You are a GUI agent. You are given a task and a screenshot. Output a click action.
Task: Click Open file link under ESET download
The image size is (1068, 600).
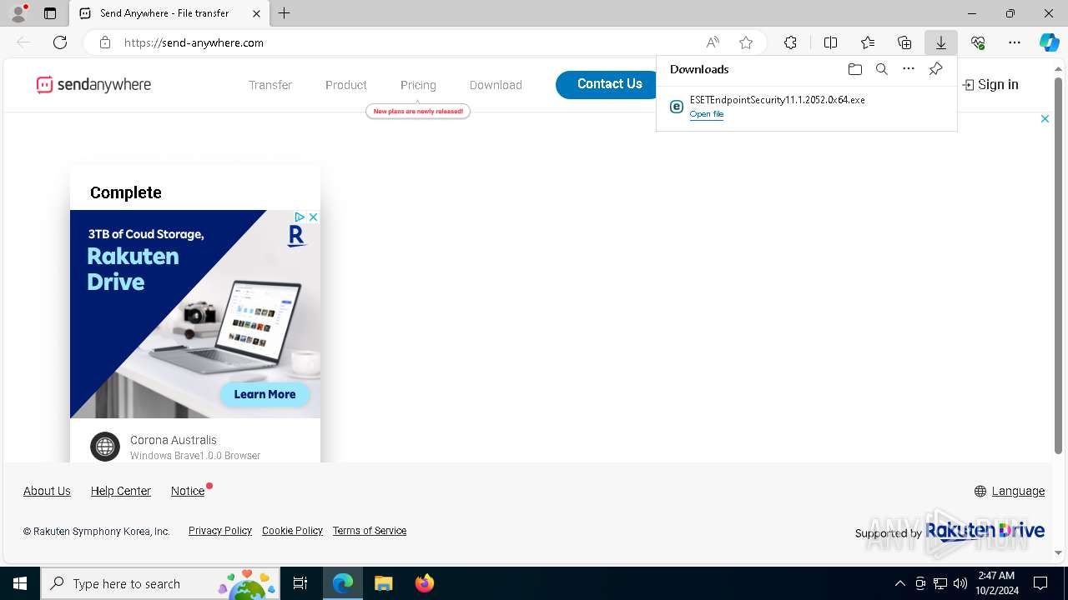click(707, 114)
